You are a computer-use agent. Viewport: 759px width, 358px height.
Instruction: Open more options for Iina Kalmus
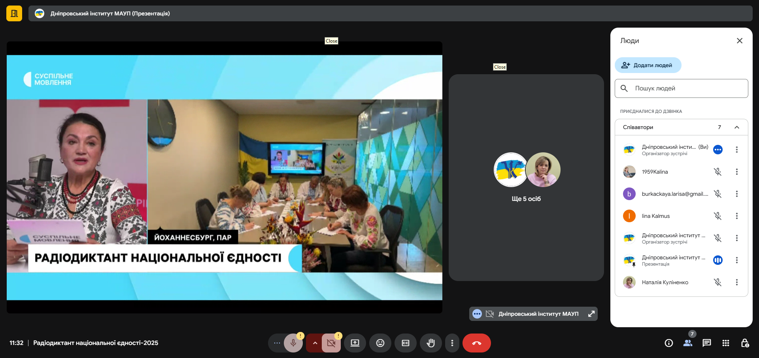pos(736,216)
